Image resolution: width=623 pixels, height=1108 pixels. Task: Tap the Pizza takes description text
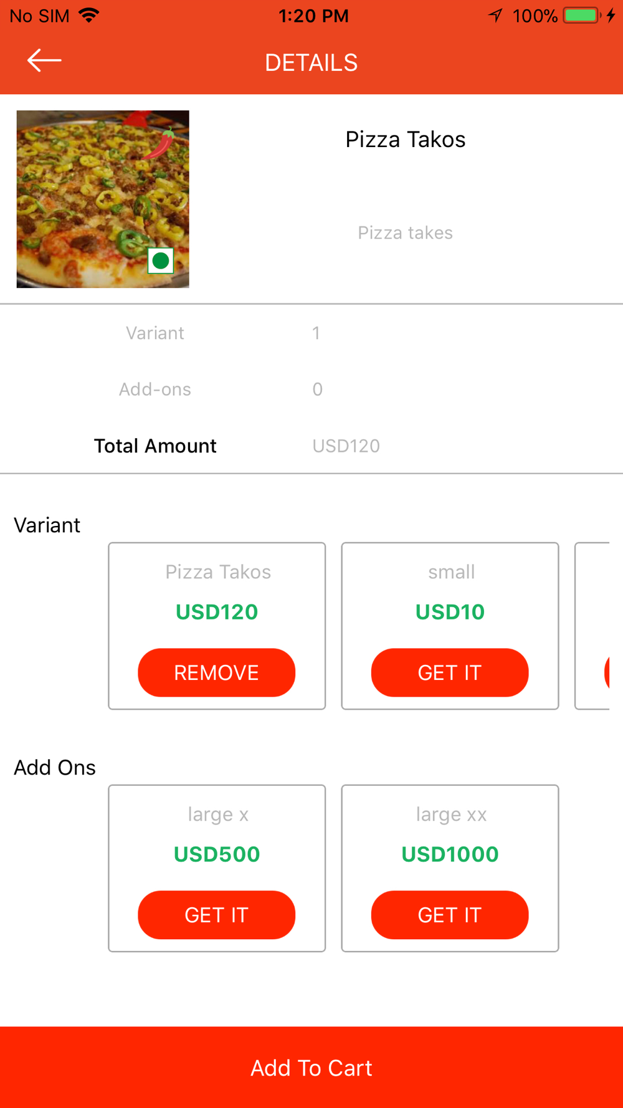pos(405,232)
